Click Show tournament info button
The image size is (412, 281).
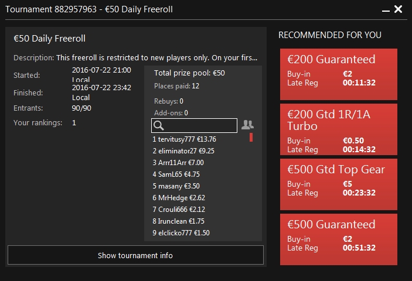[135, 255]
